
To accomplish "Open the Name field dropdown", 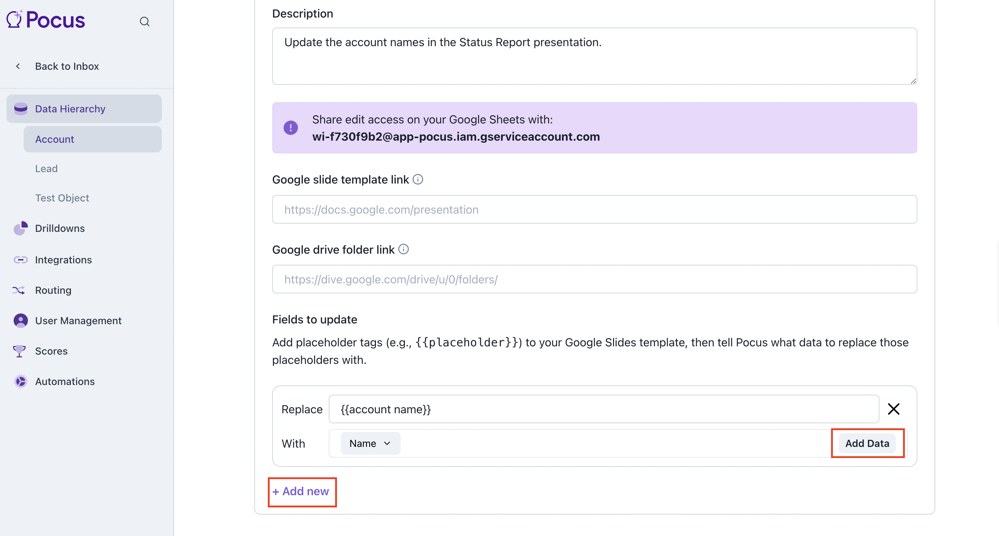I will (x=370, y=443).
